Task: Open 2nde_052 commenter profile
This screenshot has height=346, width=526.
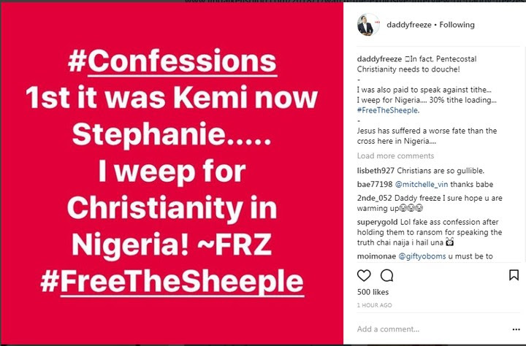Action: pos(374,198)
